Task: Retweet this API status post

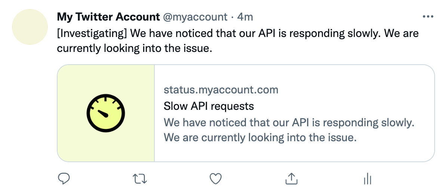Action: point(140,179)
